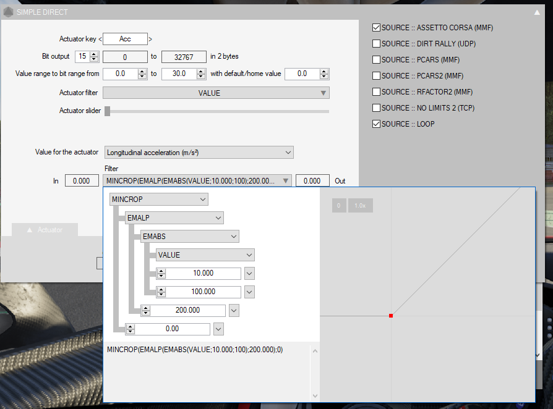Increase the default/home value spinner
Image resolution: width=553 pixels, height=409 pixels.
(324, 72)
